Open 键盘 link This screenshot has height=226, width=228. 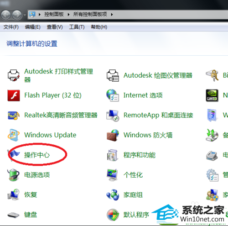(x=31, y=215)
